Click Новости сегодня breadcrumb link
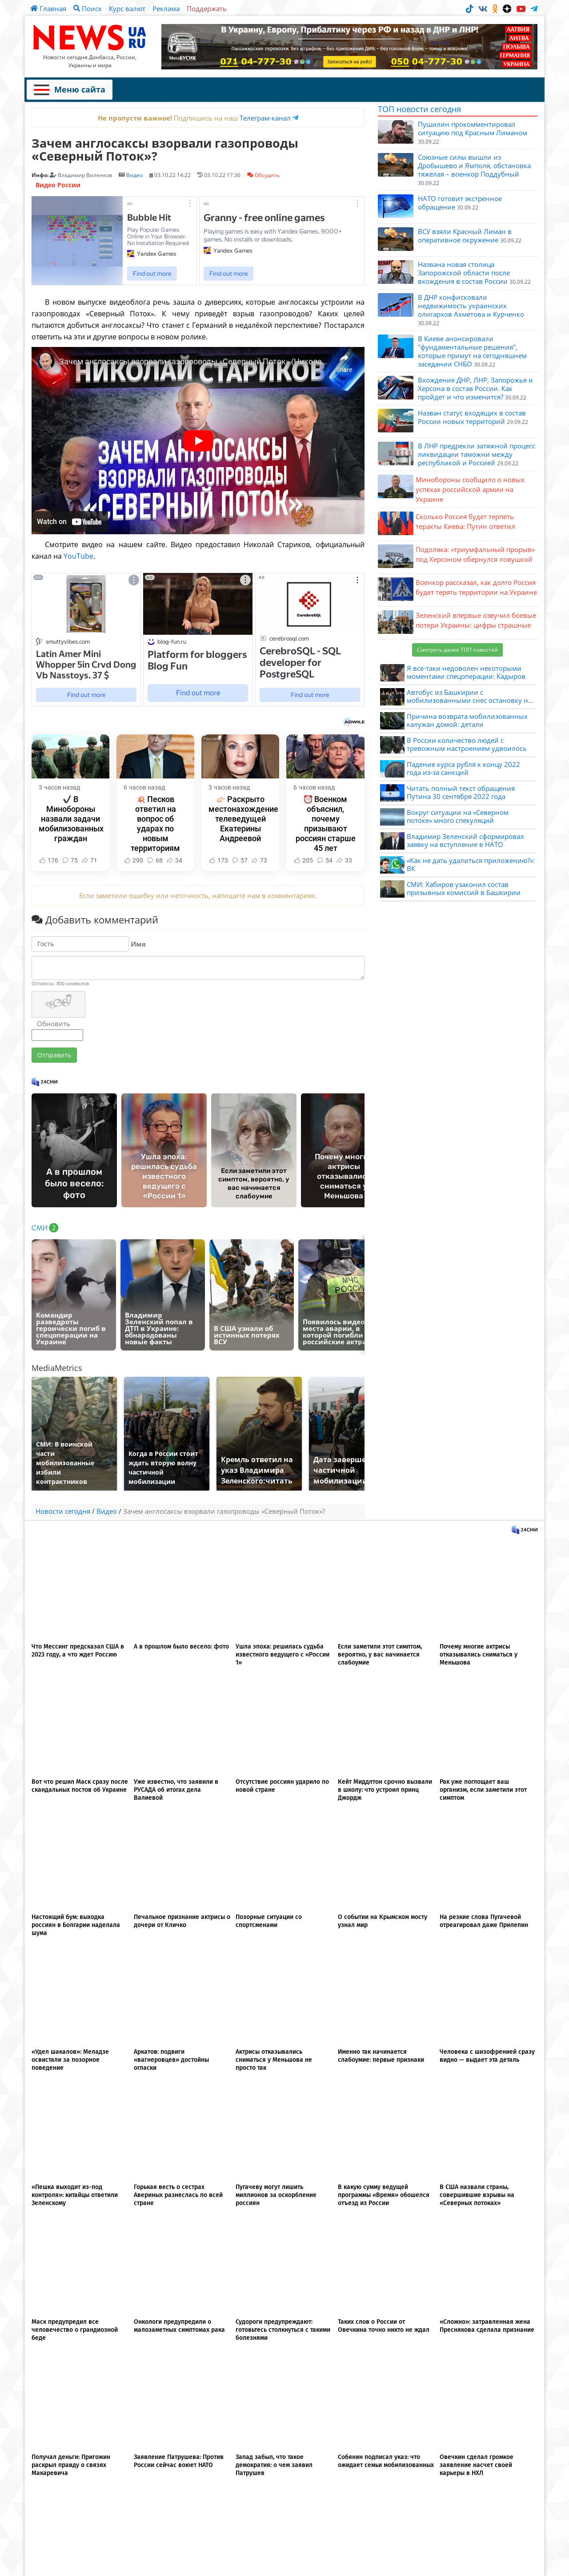 pos(63,1511)
